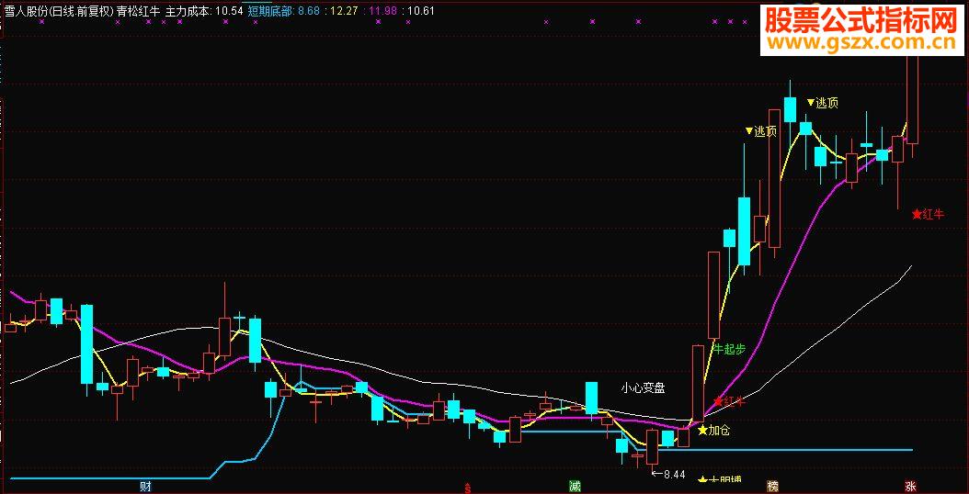This screenshot has height=494, width=969.
Task: Open the green 减 marker icon
Action: (575, 487)
